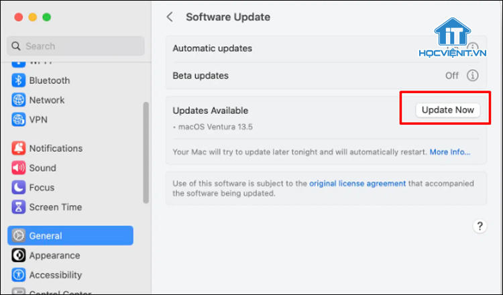
Task: Select Sound in the sidebar
Action: pos(43,168)
